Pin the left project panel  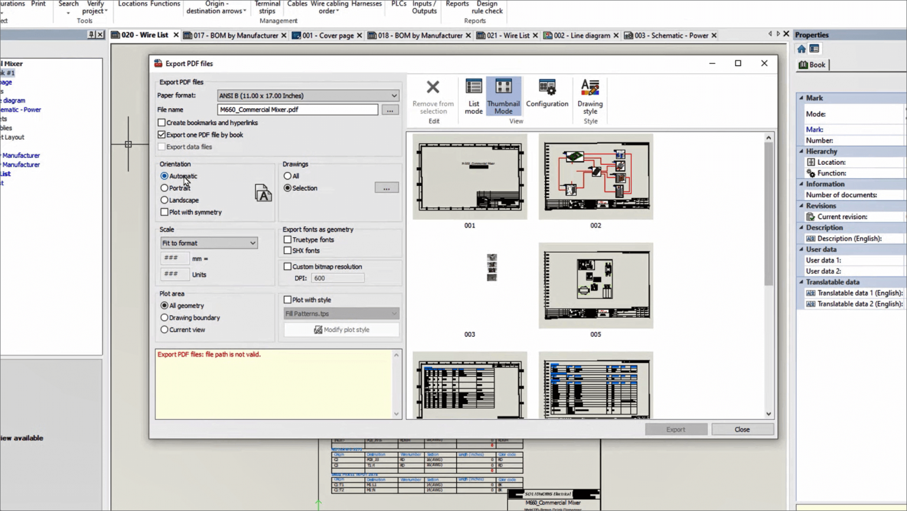point(91,35)
